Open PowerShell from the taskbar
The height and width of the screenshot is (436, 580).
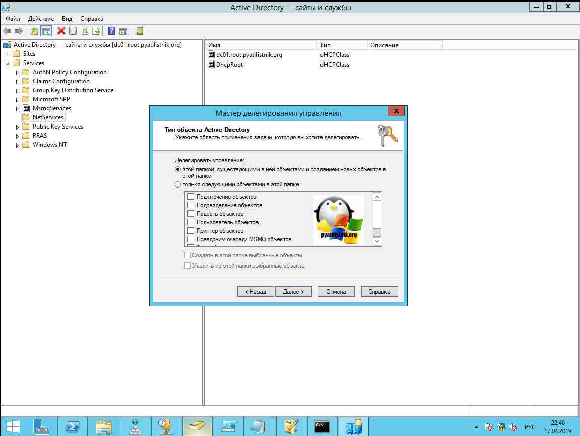(72, 427)
